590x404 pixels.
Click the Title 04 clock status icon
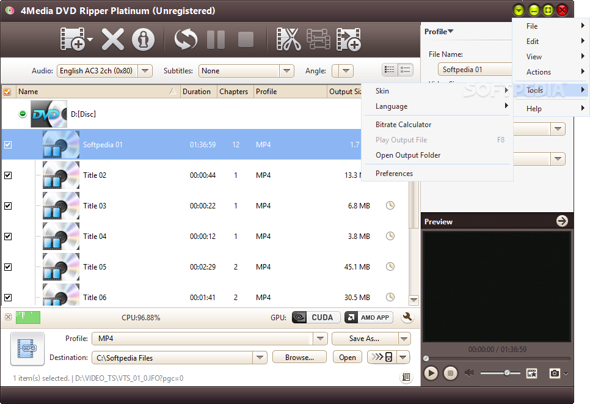tap(390, 236)
